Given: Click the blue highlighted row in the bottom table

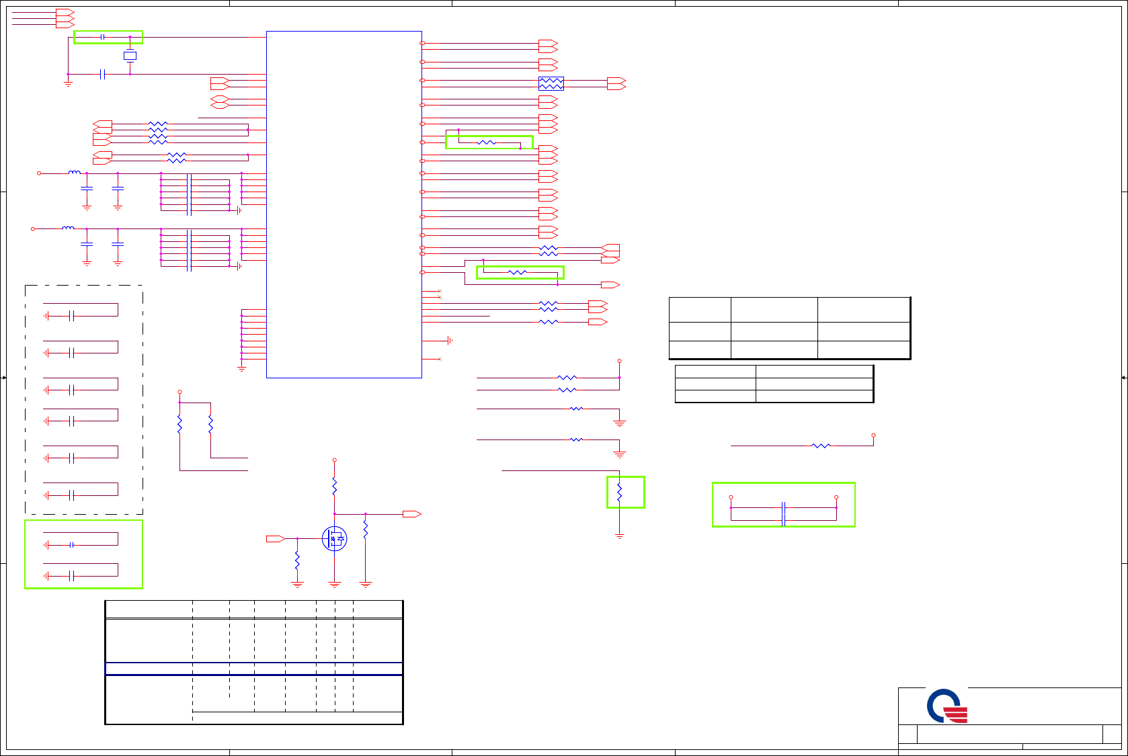Looking at the screenshot, I should 254,669.
